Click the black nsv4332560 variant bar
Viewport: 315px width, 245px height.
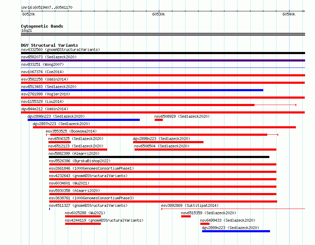click(163, 53)
